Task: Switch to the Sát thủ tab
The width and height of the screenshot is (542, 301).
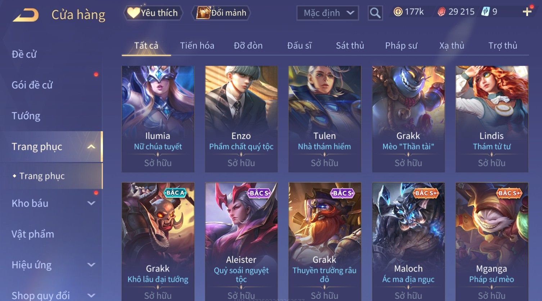Action: pos(350,46)
